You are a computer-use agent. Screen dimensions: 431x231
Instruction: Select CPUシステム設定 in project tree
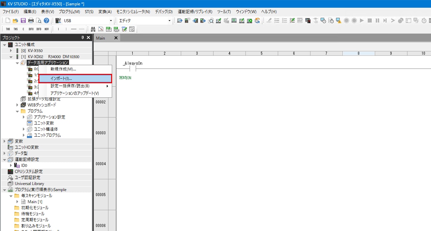(29, 172)
